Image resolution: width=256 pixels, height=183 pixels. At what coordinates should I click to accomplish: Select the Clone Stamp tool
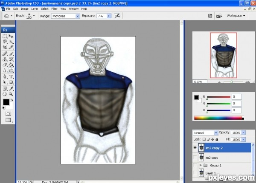[x=5, y=59]
